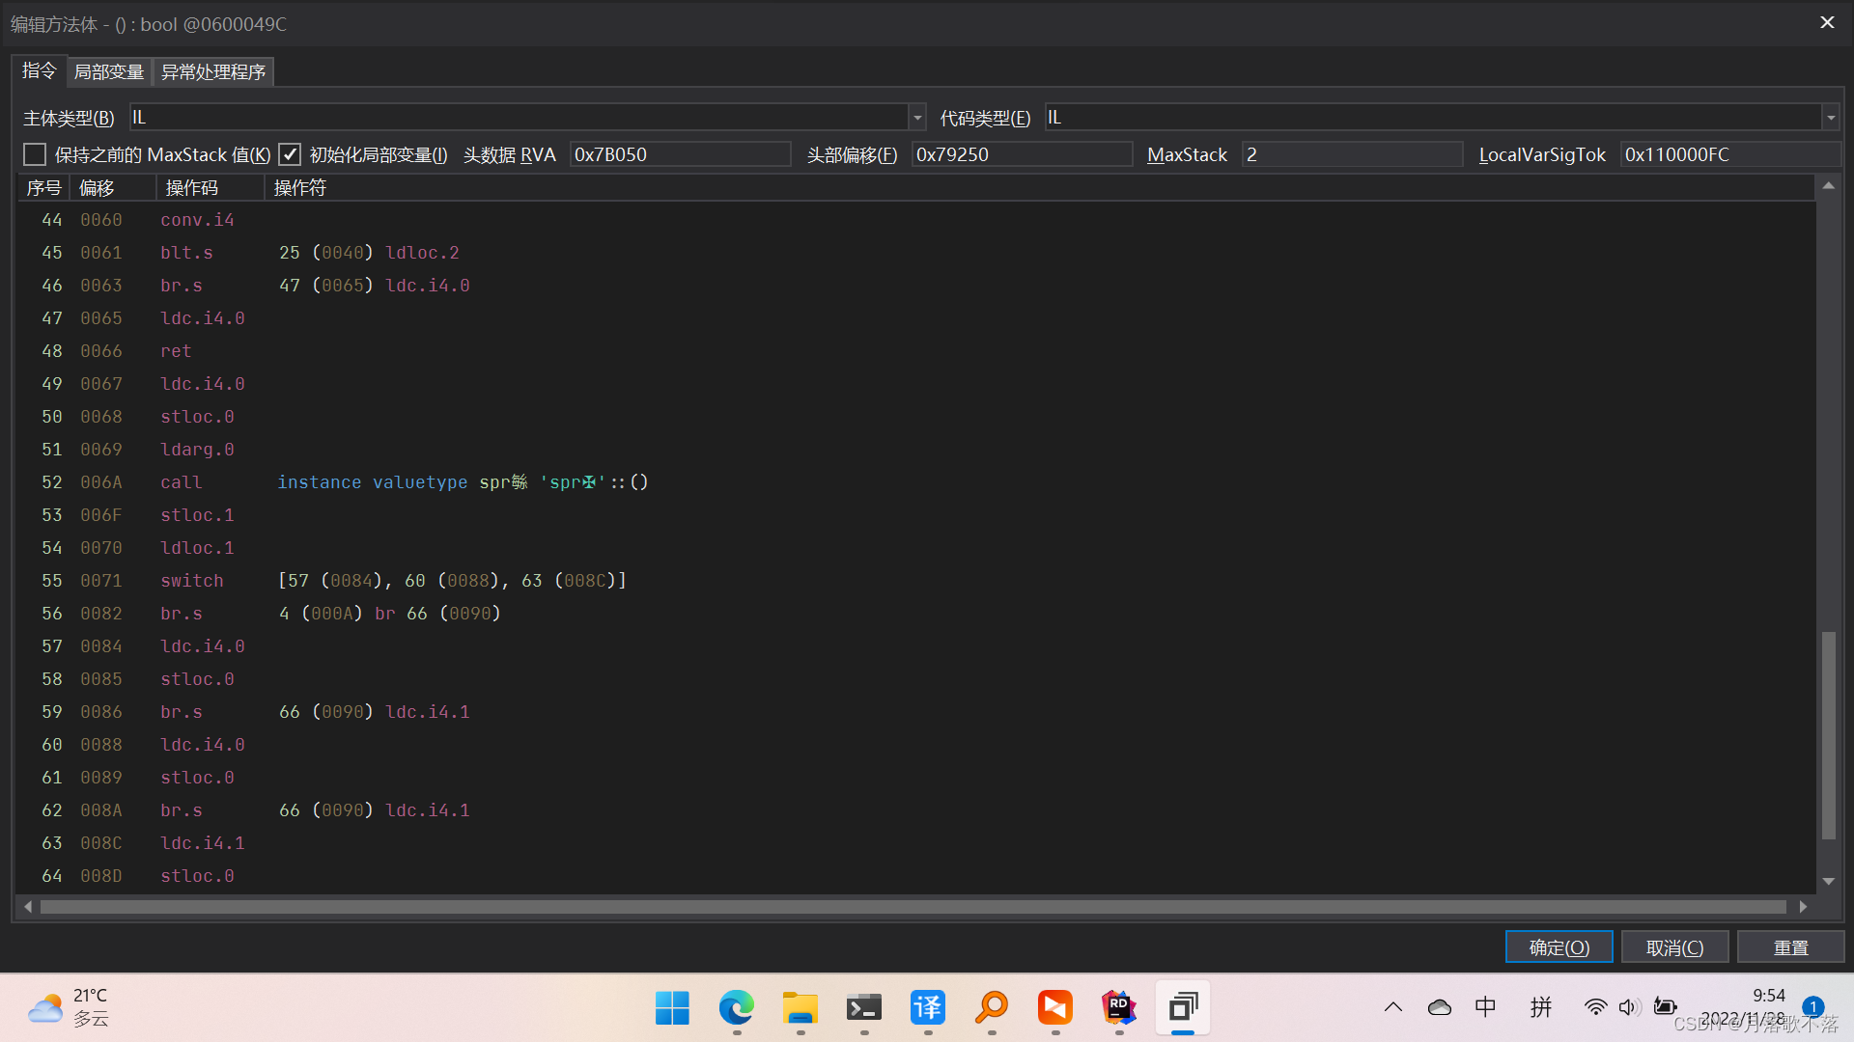This screenshot has width=1854, height=1042.
Task: Launch Microsoft Edge from taskbar
Action: click(736, 1008)
